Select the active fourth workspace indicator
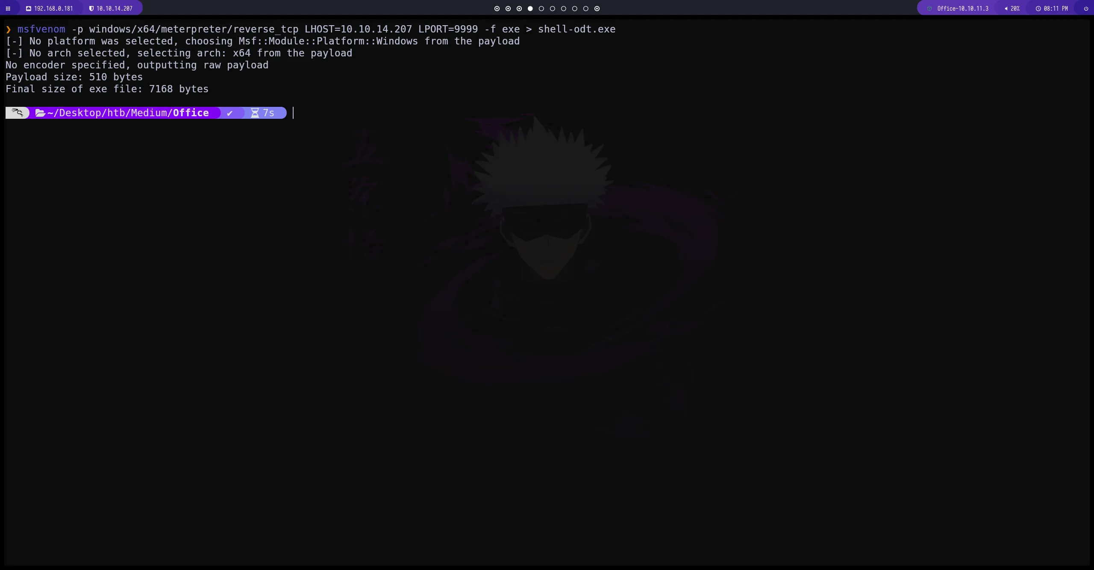 [x=530, y=9]
